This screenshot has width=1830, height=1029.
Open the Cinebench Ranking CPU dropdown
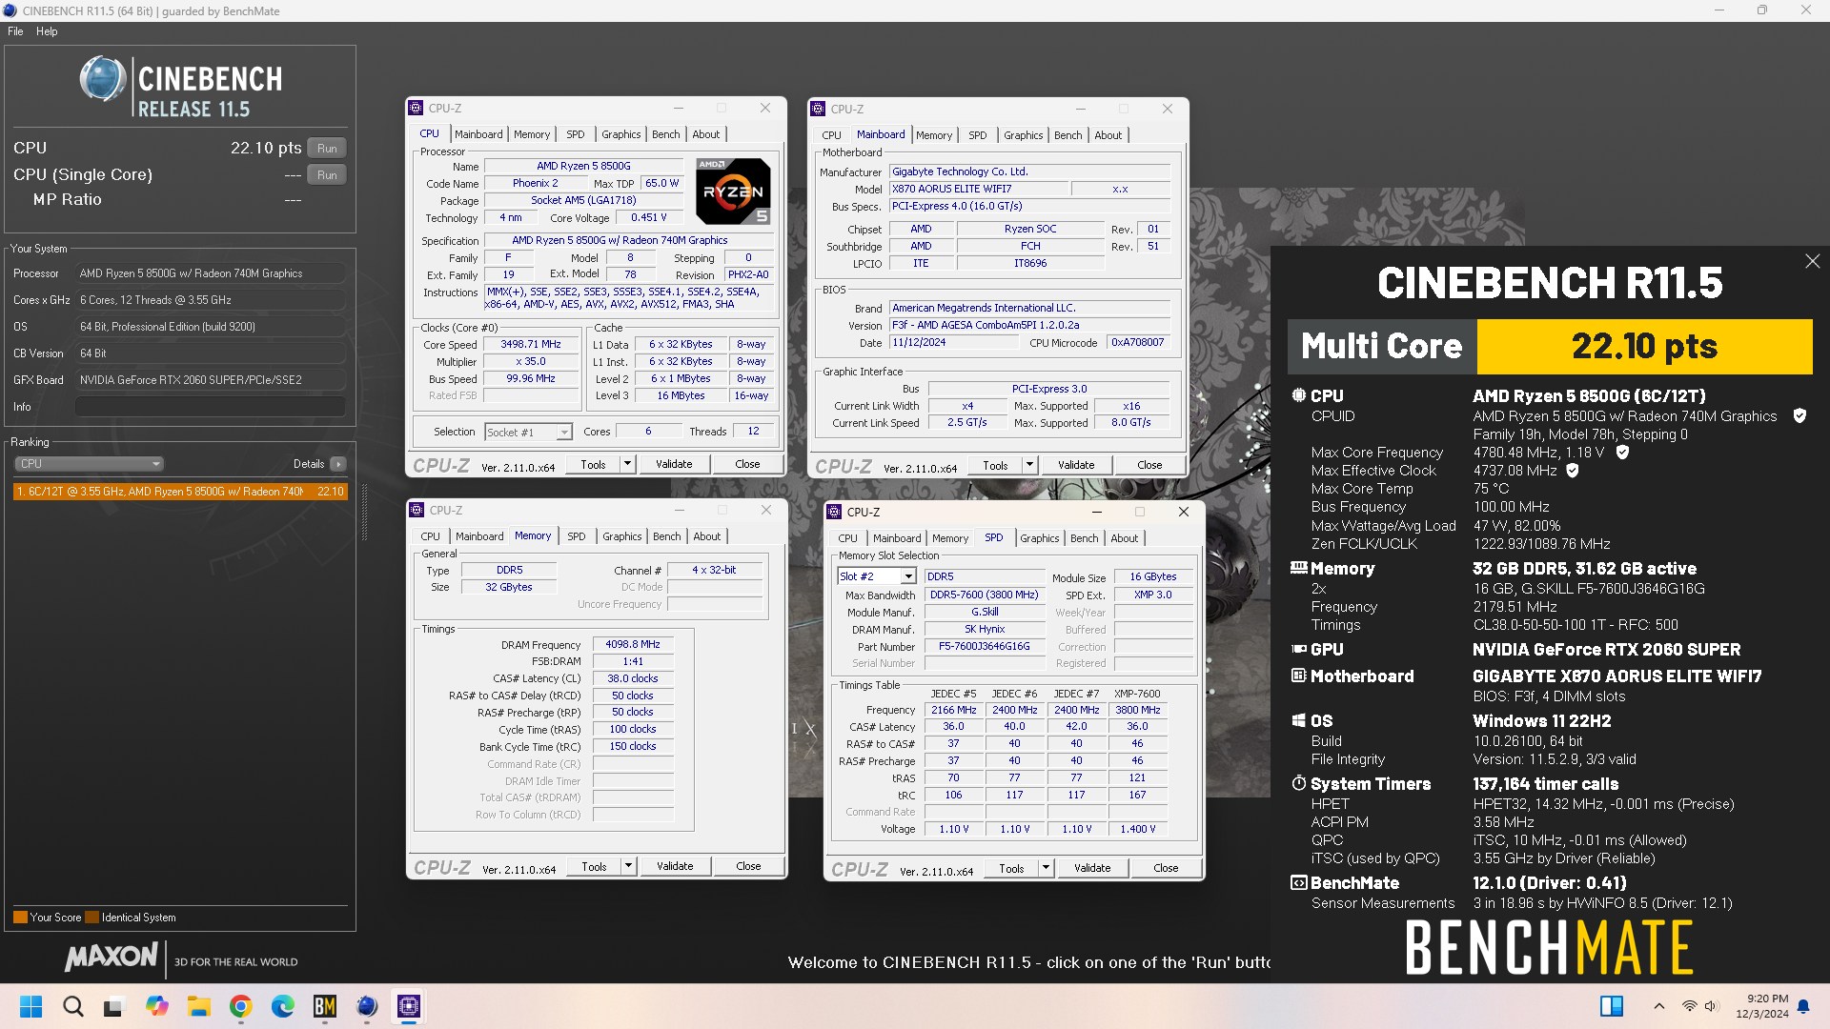point(89,464)
